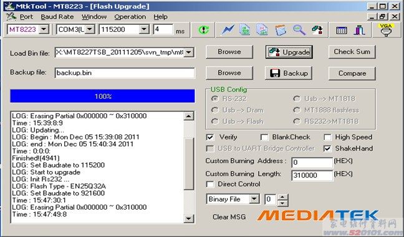Expand the Load Bin file path dropdown

(189, 52)
